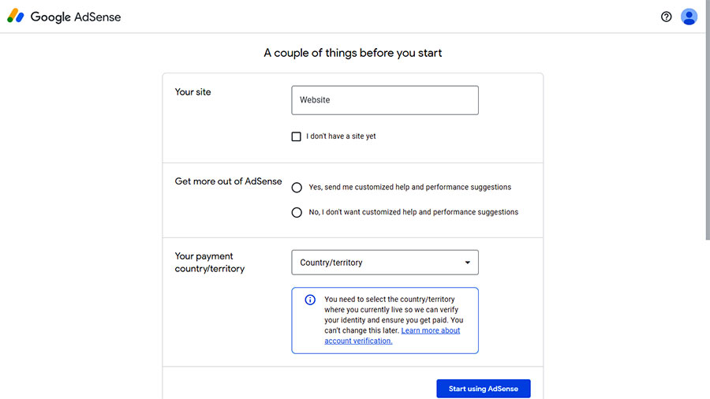The height and width of the screenshot is (399, 710).
Task: Click the "Yes, send me customized help" label
Action: coord(409,188)
